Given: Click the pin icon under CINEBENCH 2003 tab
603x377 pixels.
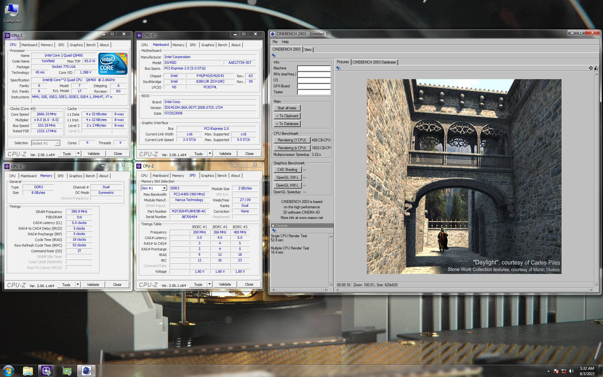Looking at the screenshot, I should click(x=274, y=56).
